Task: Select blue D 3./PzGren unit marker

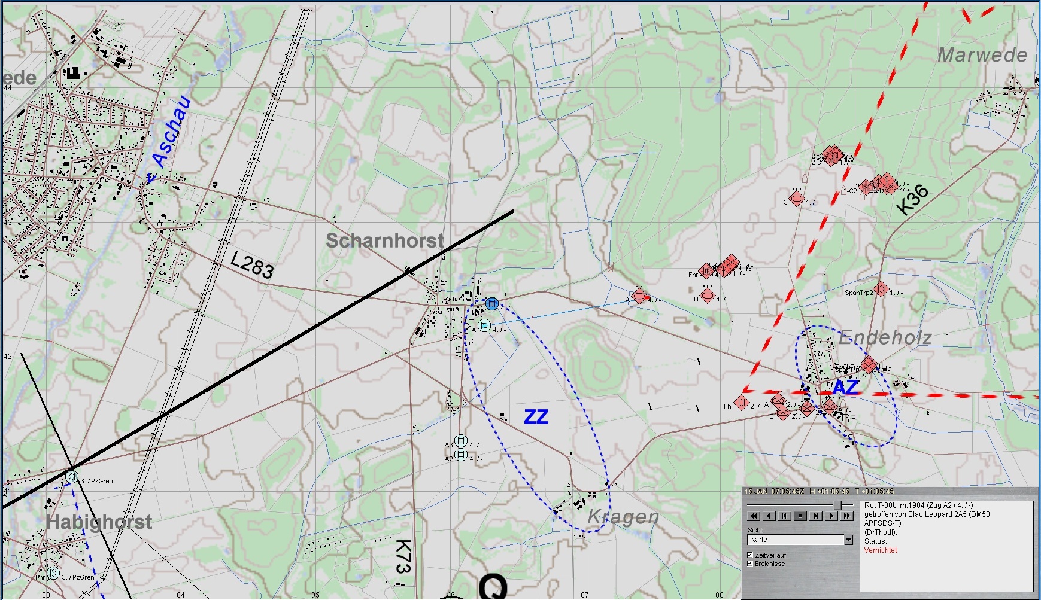Action: tap(72, 477)
